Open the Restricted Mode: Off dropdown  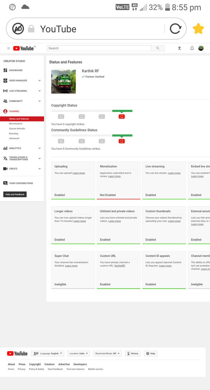(107, 353)
